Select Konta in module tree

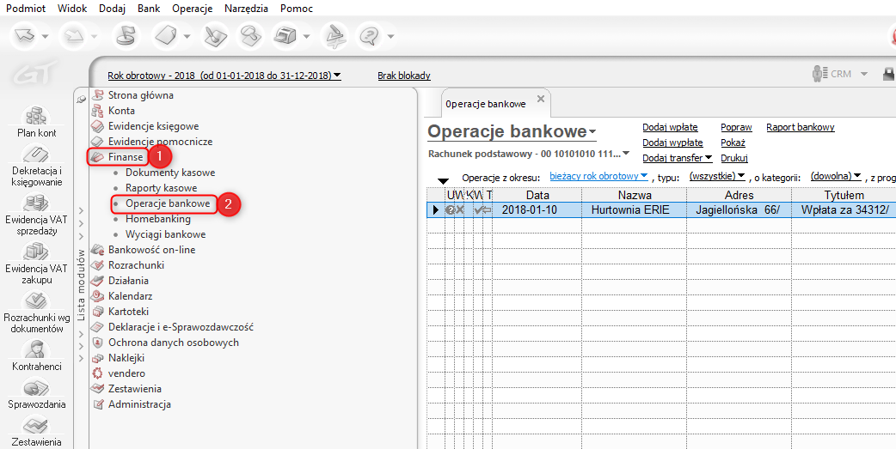click(121, 111)
